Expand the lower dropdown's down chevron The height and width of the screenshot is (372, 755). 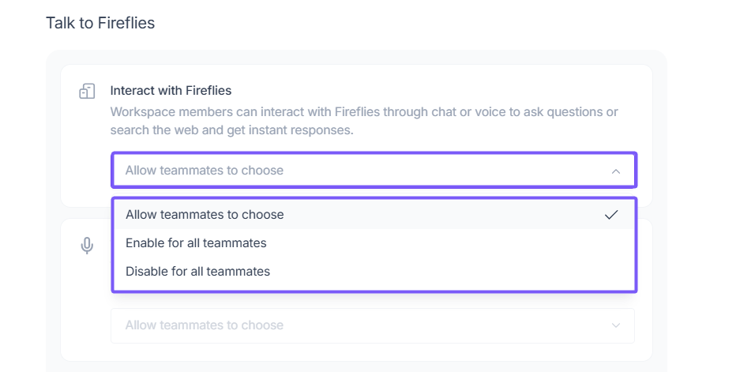coord(616,325)
